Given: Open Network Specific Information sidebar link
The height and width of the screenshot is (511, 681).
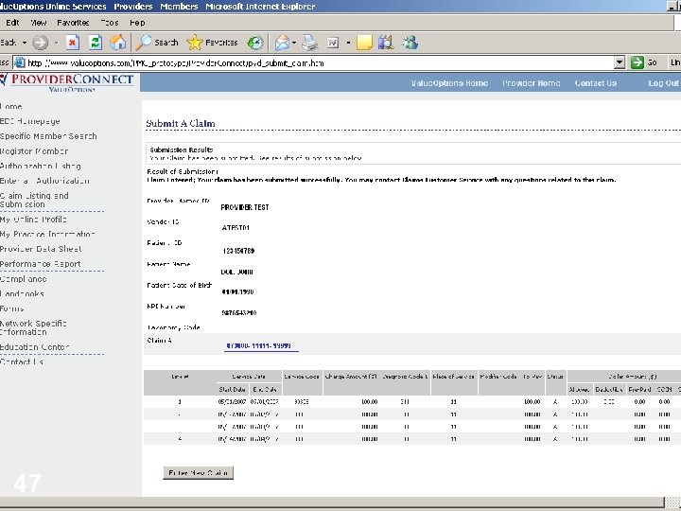Looking at the screenshot, I should (x=33, y=327).
